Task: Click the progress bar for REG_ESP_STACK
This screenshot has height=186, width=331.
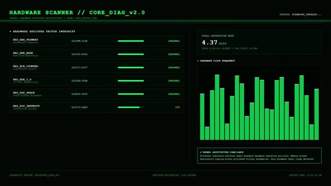Action: click(131, 94)
